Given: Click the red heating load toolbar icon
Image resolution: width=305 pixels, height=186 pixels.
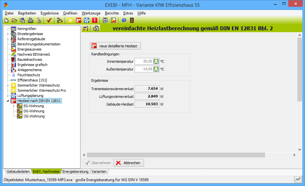Looking at the screenshot, I should coord(79,20).
